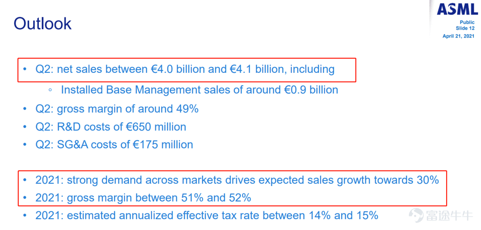481x230 pixels.
Task: Select the Q2 gross margin 49% line
Action: coord(117,108)
